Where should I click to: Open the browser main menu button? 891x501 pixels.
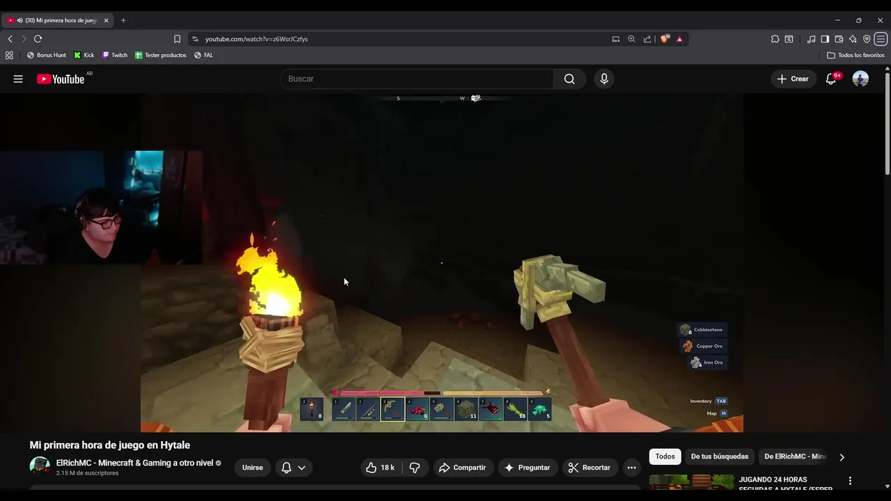(x=881, y=39)
